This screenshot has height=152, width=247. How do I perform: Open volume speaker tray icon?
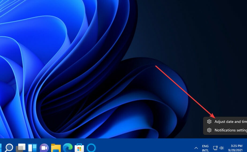coord(222,148)
